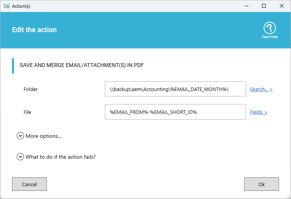Close the Action(s) window

tap(282, 6)
